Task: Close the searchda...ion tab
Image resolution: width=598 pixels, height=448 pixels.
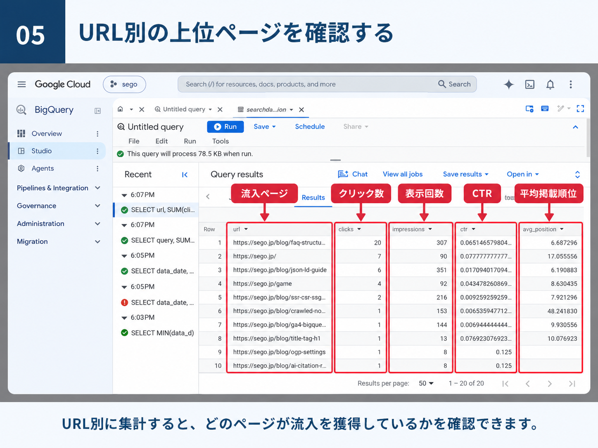Action: 301,110
